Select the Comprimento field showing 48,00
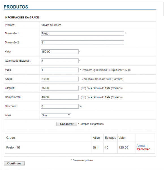This screenshot has height=170, width=164. [x=60, y=97]
